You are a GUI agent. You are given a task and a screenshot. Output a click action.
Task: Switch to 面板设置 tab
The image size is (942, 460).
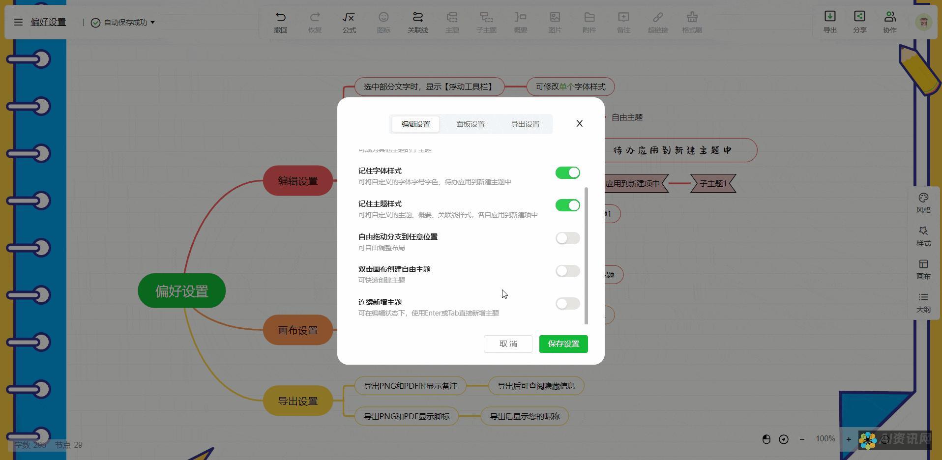coord(471,124)
